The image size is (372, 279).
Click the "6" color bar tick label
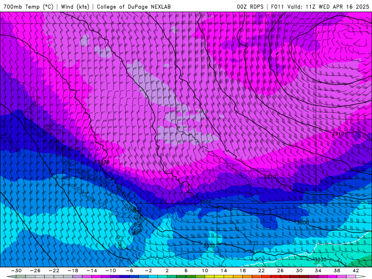[186, 271]
